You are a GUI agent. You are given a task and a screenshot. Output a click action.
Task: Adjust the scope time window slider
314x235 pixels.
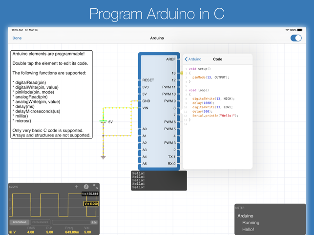[x=75, y=222]
